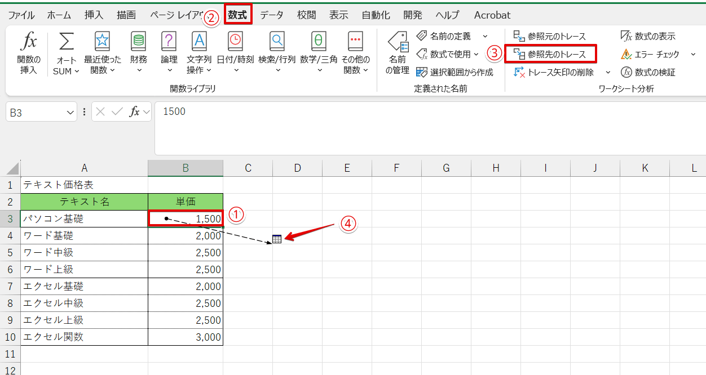Switch to the Acrobat tab
The image size is (706, 375).
coord(492,15)
